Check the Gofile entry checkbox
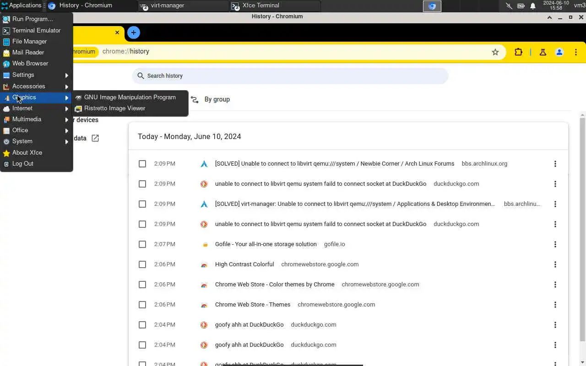This screenshot has height=366, width=586. 142,244
